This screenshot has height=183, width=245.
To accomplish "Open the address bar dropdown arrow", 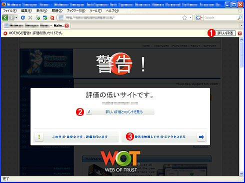I will [x=190, y=17].
